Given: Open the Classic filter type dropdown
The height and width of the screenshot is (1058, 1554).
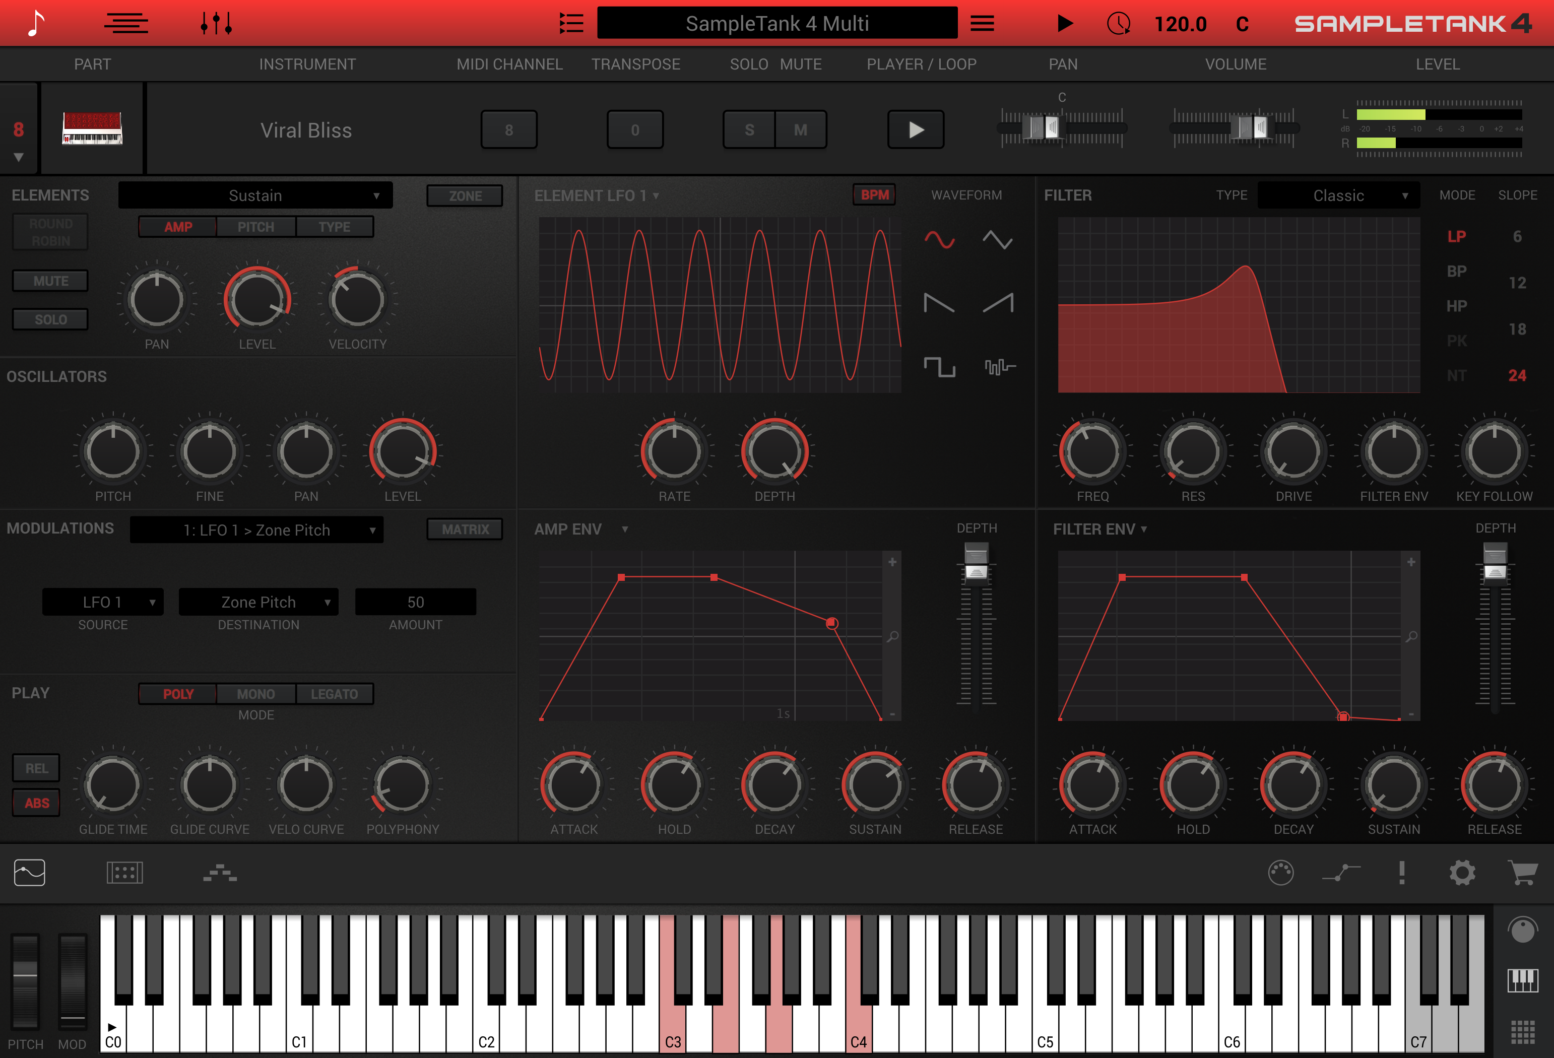Looking at the screenshot, I should [1338, 195].
